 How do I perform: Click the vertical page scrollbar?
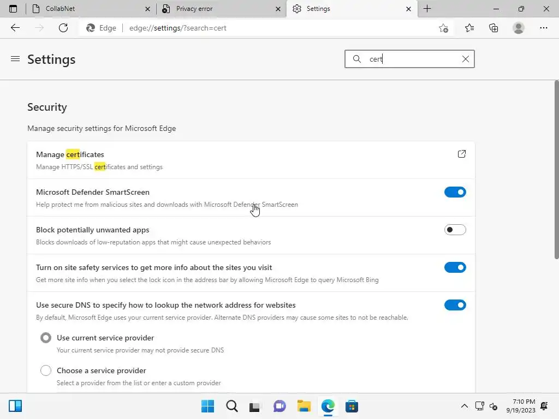pyautogui.click(x=556, y=170)
